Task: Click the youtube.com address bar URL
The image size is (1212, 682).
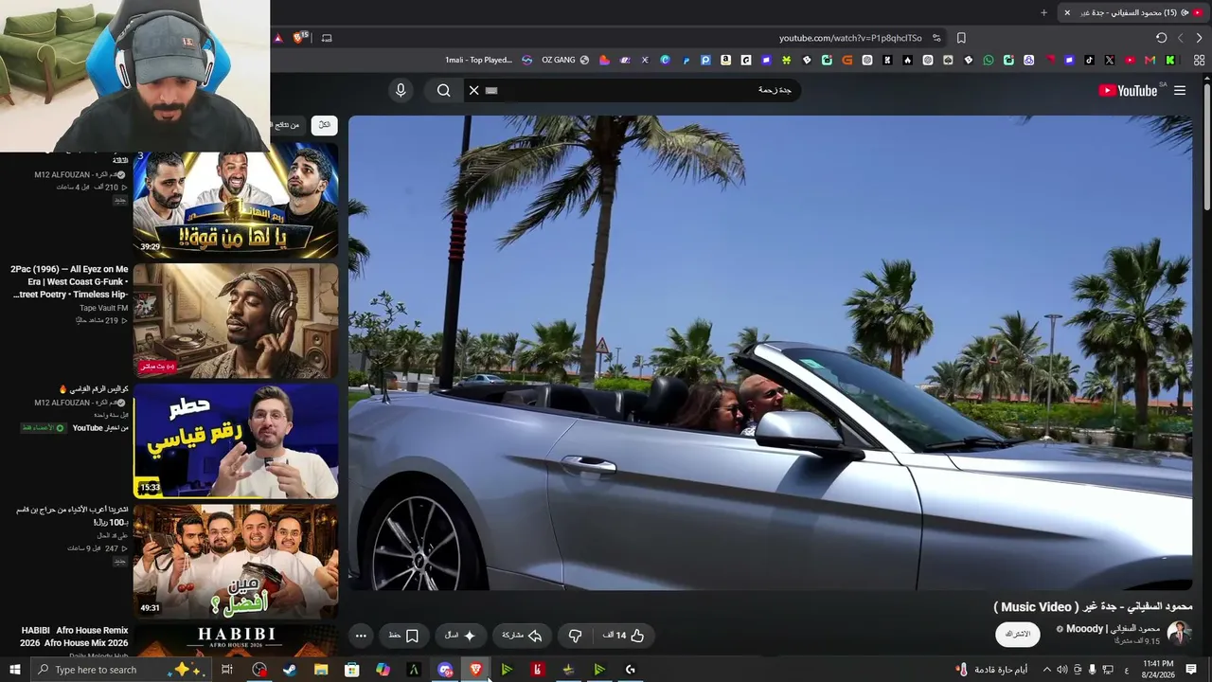Action: pos(850,38)
